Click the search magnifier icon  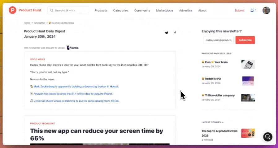52,10
